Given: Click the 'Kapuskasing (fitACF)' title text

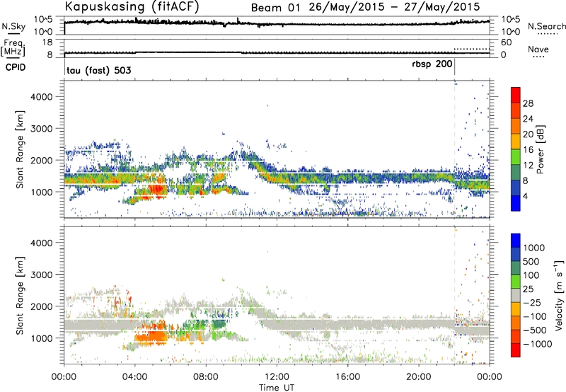Looking at the screenshot, I should [132, 6].
